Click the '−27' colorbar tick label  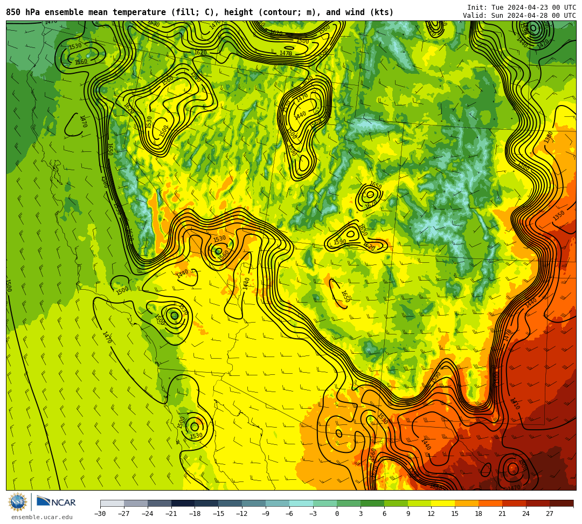click(x=124, y=514)
